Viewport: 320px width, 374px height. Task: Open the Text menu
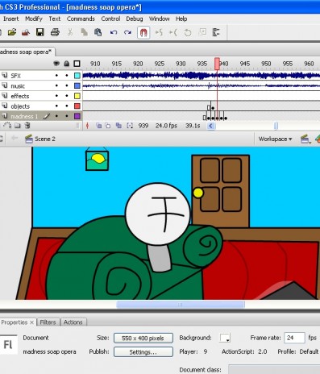(x=55, y=19)
